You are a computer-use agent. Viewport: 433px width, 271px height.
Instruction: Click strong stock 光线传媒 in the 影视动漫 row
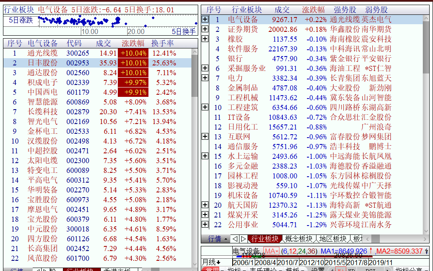pyautogui.click(x=345, y=186)
